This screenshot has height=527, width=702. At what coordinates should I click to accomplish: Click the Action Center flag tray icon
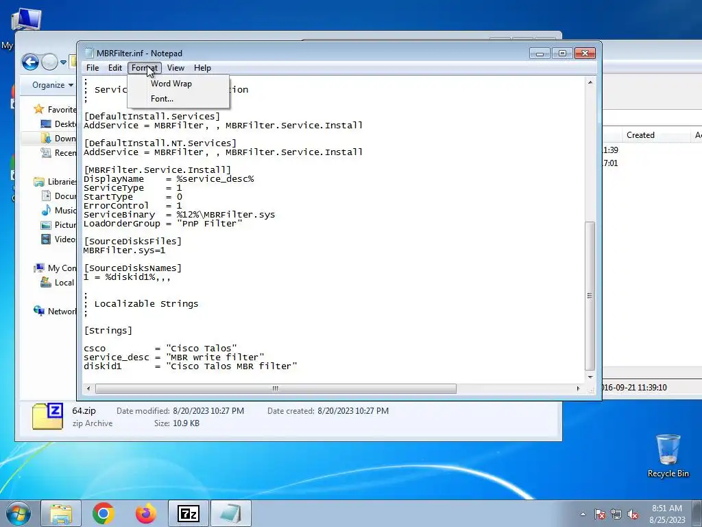point(599,514)
